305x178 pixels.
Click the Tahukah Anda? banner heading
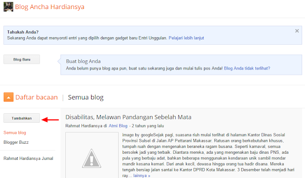click(23, 32)
